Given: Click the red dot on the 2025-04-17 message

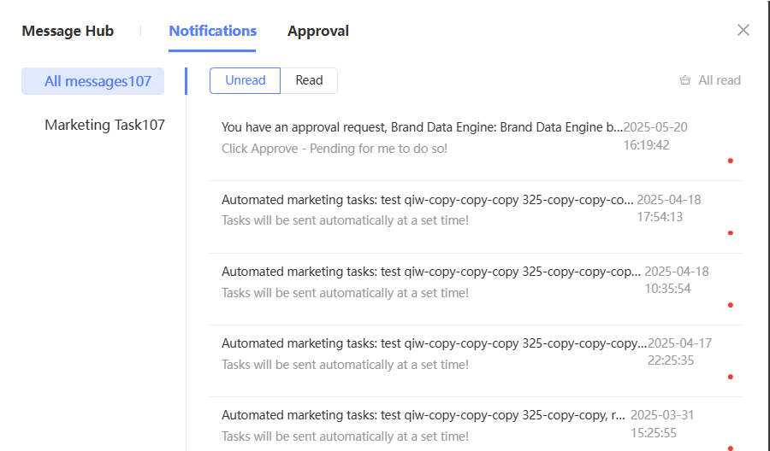Looking at the screenshot, I should point(730,377).
